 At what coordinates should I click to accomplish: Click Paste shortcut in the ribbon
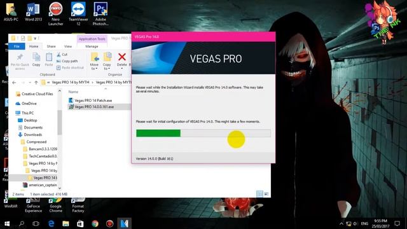point(70,67)
